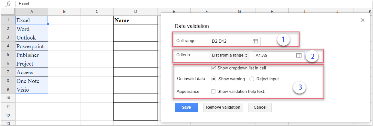Select empty cell B1
This screenshot has height=126, width=373.
point(64,20)
